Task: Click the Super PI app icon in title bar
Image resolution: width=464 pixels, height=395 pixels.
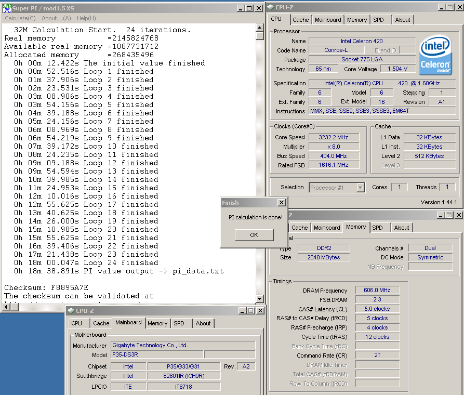Action: (7, 8)
